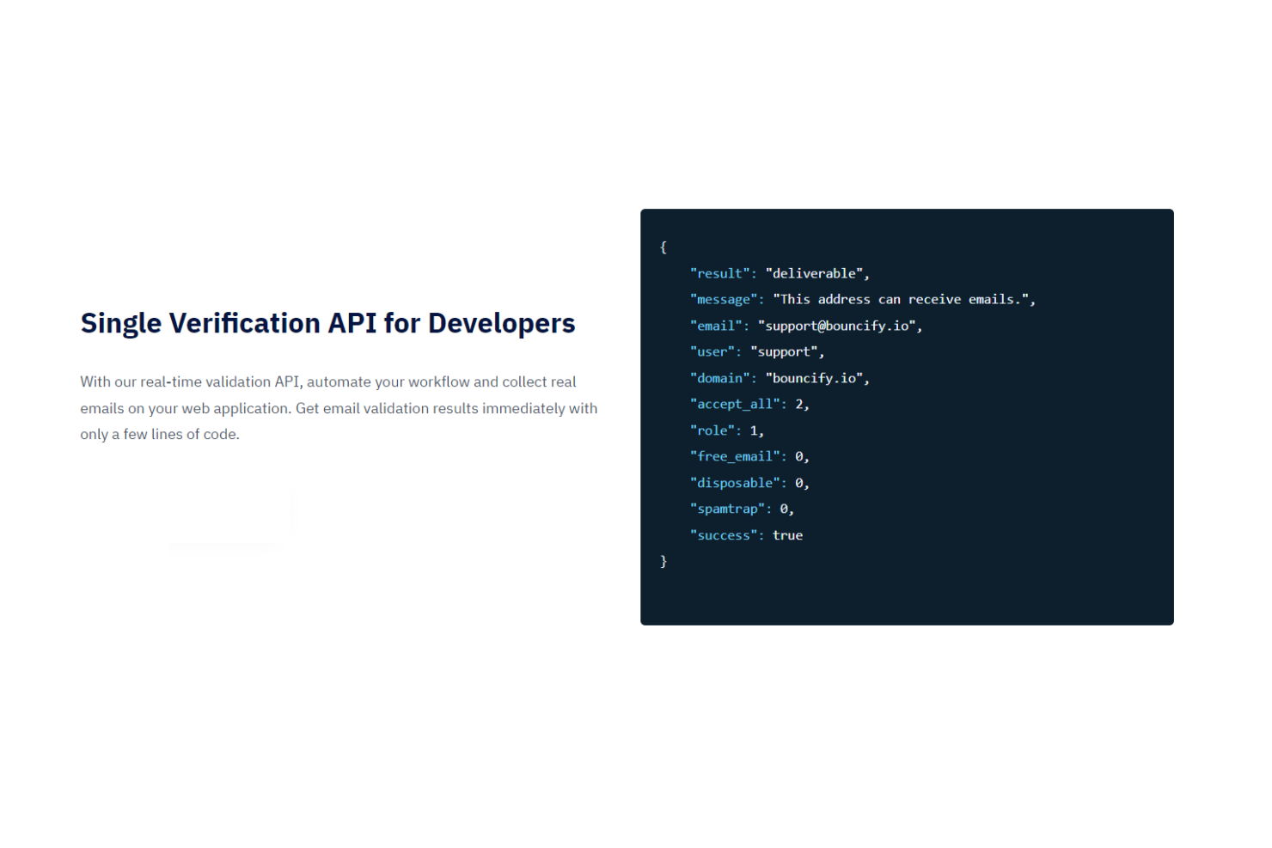This screenshot has height=848, width=1272.
Task: Click the "domain": "bouncify.io" line
Action: [780, 378]
